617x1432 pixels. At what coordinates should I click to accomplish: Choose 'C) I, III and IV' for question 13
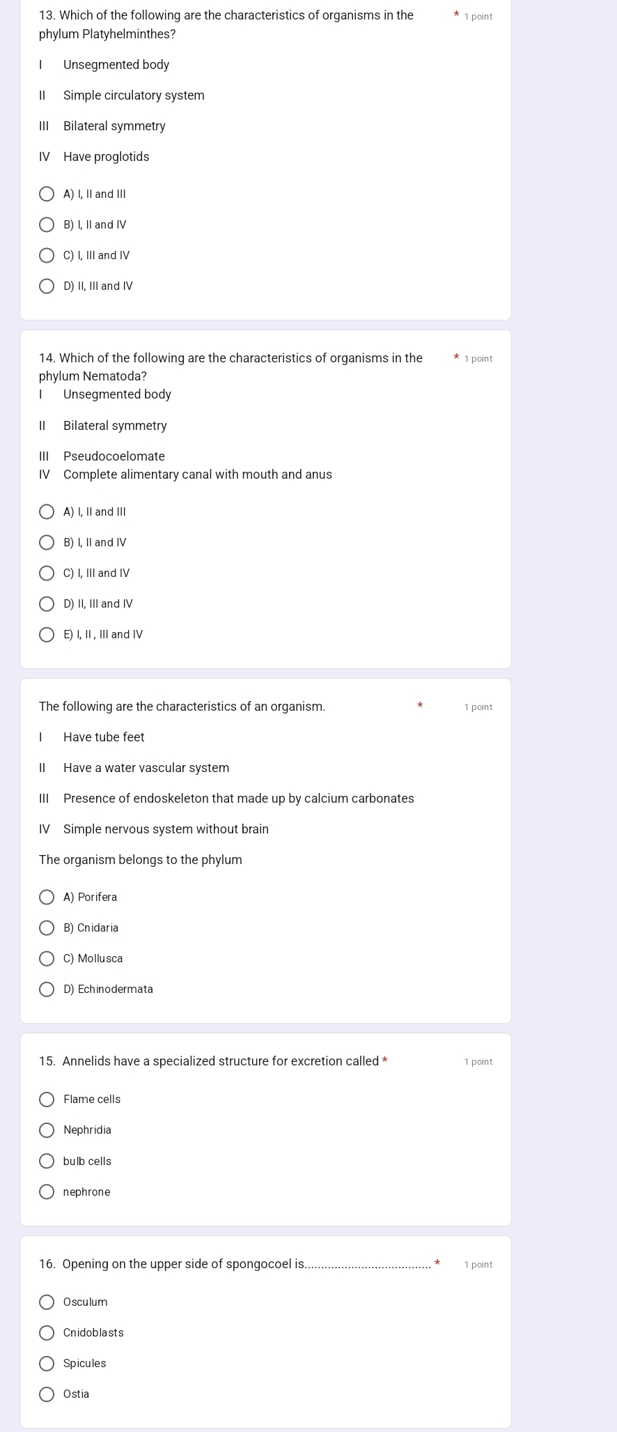point(47,256)
